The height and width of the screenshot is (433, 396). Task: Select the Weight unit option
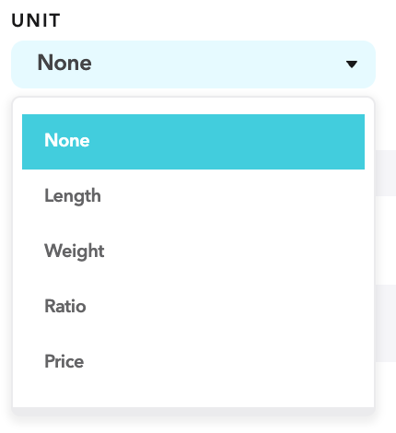point(193,252)
